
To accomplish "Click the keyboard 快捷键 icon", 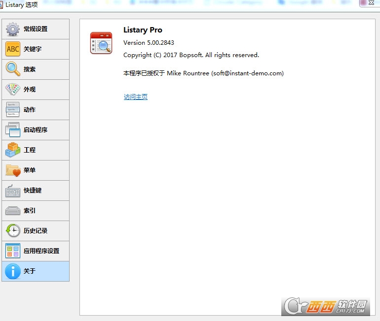I will click(x=13, y=191).
